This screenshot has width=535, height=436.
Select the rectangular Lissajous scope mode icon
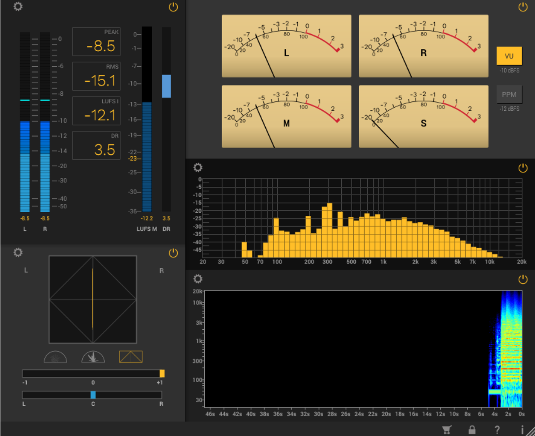coord(131,356)
